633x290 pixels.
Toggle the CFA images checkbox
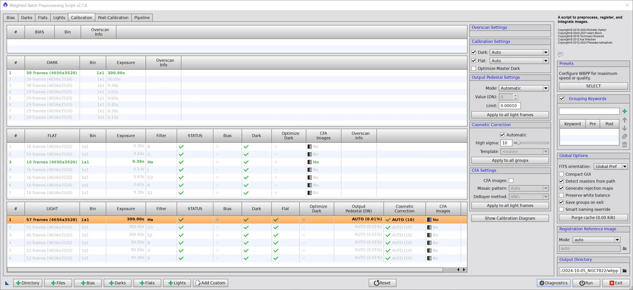(511, 180)
